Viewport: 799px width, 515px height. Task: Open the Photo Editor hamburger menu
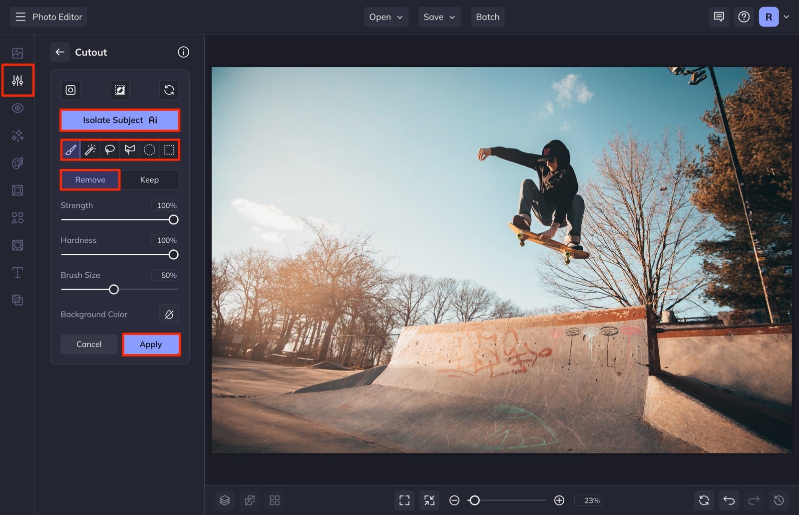[20, 16]
